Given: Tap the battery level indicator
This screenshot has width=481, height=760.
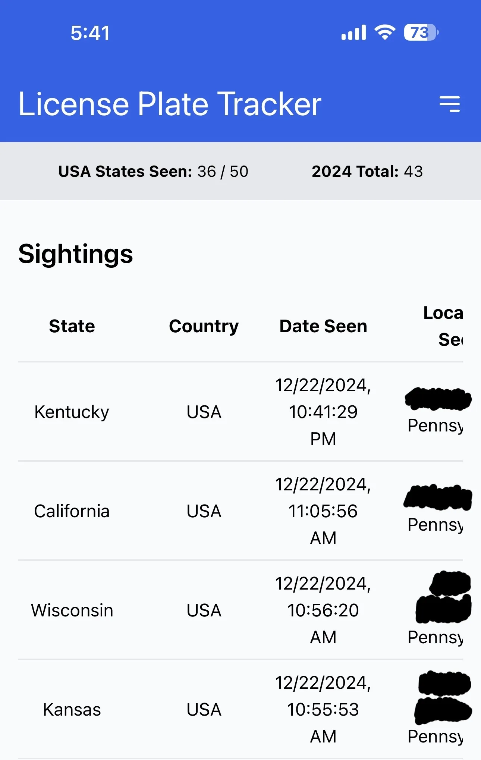Looking at the screenshot, I should (421, 32).
